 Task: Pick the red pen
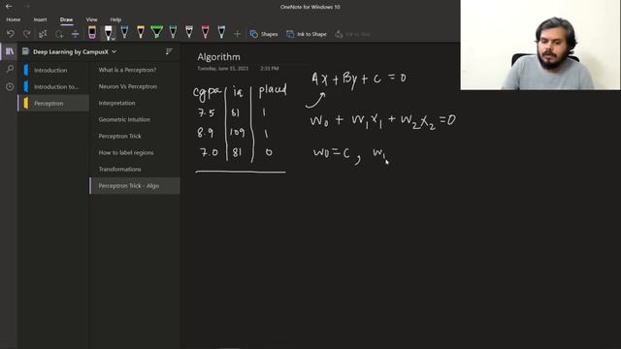coord(205,32)
